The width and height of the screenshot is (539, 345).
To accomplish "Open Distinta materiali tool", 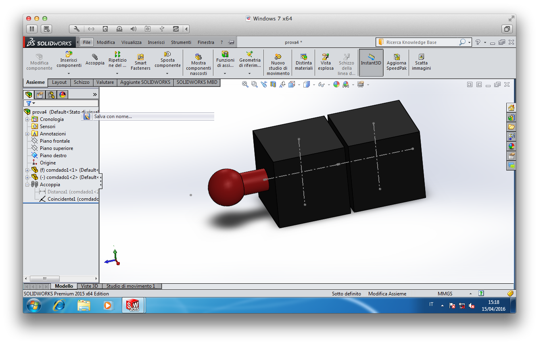I will coord(304,62).
